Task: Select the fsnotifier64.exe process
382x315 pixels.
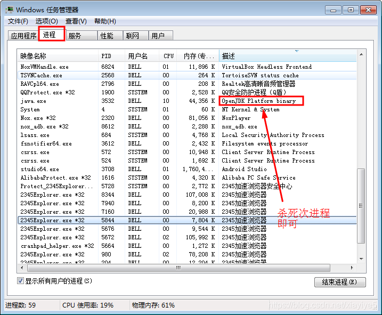Action: click(187, 143)
